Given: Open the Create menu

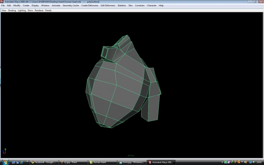Looking at the screenshot, I should (x=26, y=5).
